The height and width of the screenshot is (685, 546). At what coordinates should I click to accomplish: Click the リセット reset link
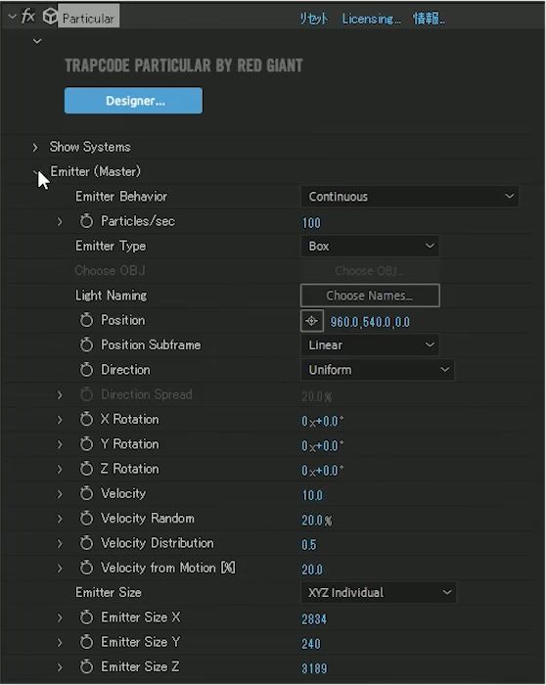[313, 19]
